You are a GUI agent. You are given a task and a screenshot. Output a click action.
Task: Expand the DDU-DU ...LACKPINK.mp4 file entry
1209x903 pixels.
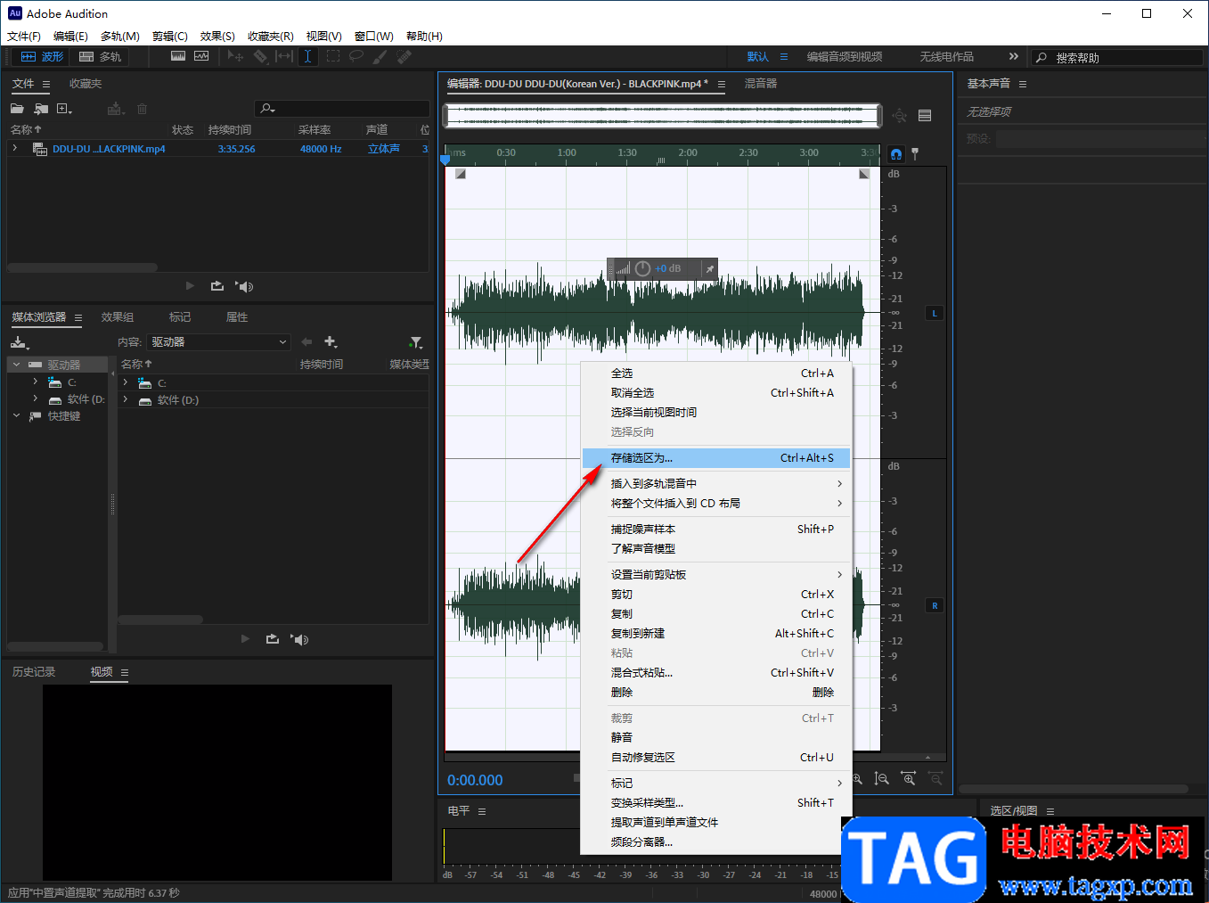tap(15, 149)
